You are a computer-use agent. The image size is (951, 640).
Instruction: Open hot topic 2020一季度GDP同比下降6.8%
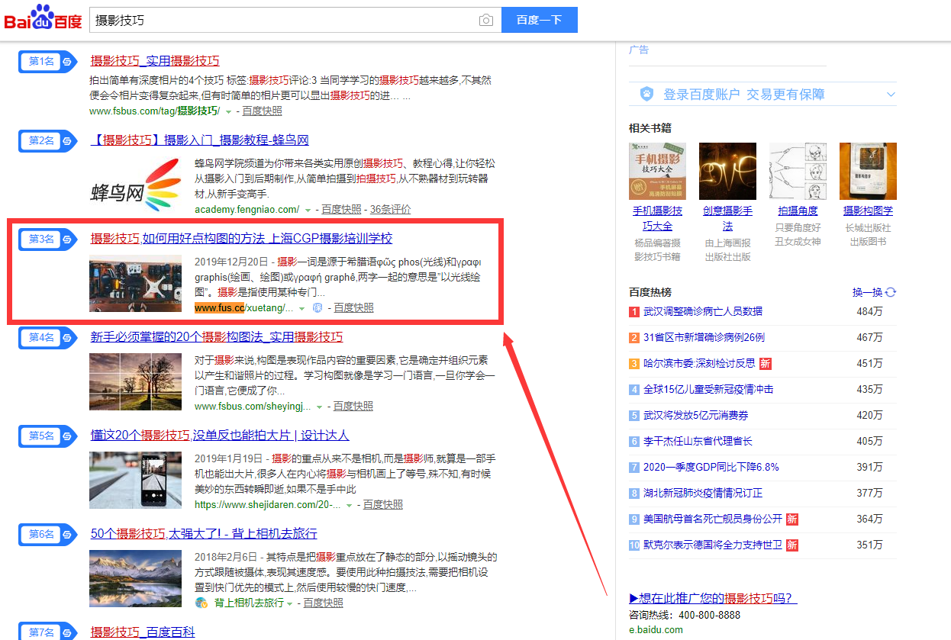pos(711,467)
